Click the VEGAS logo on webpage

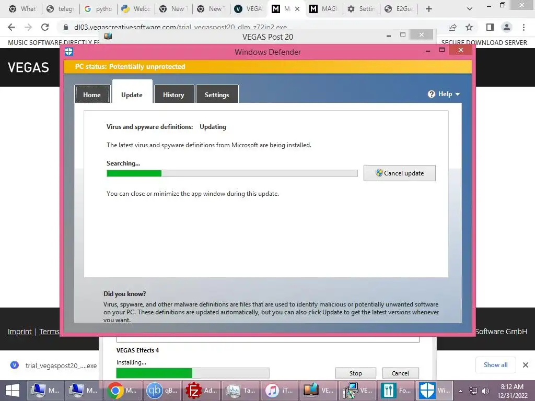[28, 67]
